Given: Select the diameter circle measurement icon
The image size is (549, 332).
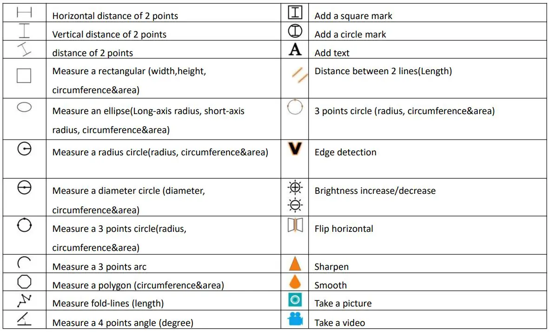Looking at the screenshot, I should 24,188.
